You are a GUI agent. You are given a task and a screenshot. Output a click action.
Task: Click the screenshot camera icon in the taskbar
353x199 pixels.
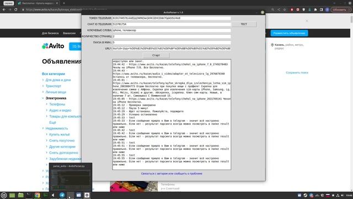click(x=78, y=195)
